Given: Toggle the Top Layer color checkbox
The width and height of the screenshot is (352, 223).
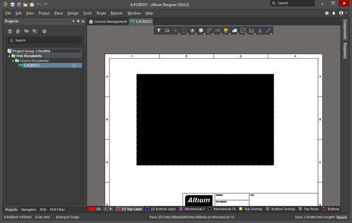Looking at the screenshot, I should 118,209.
